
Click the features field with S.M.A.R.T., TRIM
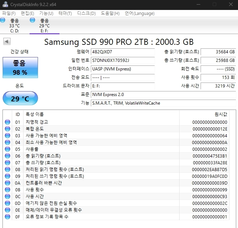click(163, 103)
